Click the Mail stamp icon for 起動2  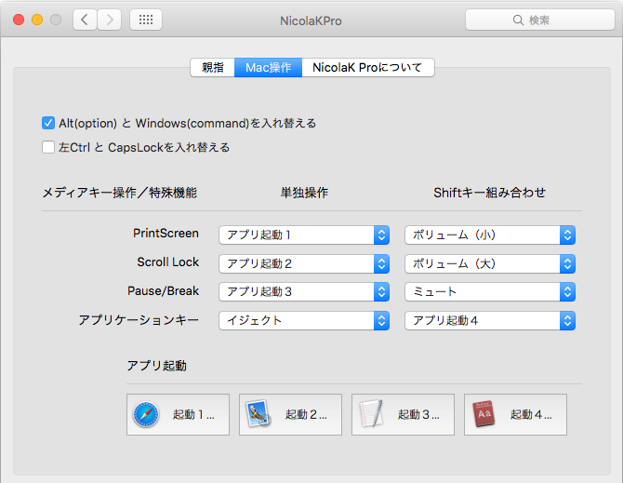(258, 414)
